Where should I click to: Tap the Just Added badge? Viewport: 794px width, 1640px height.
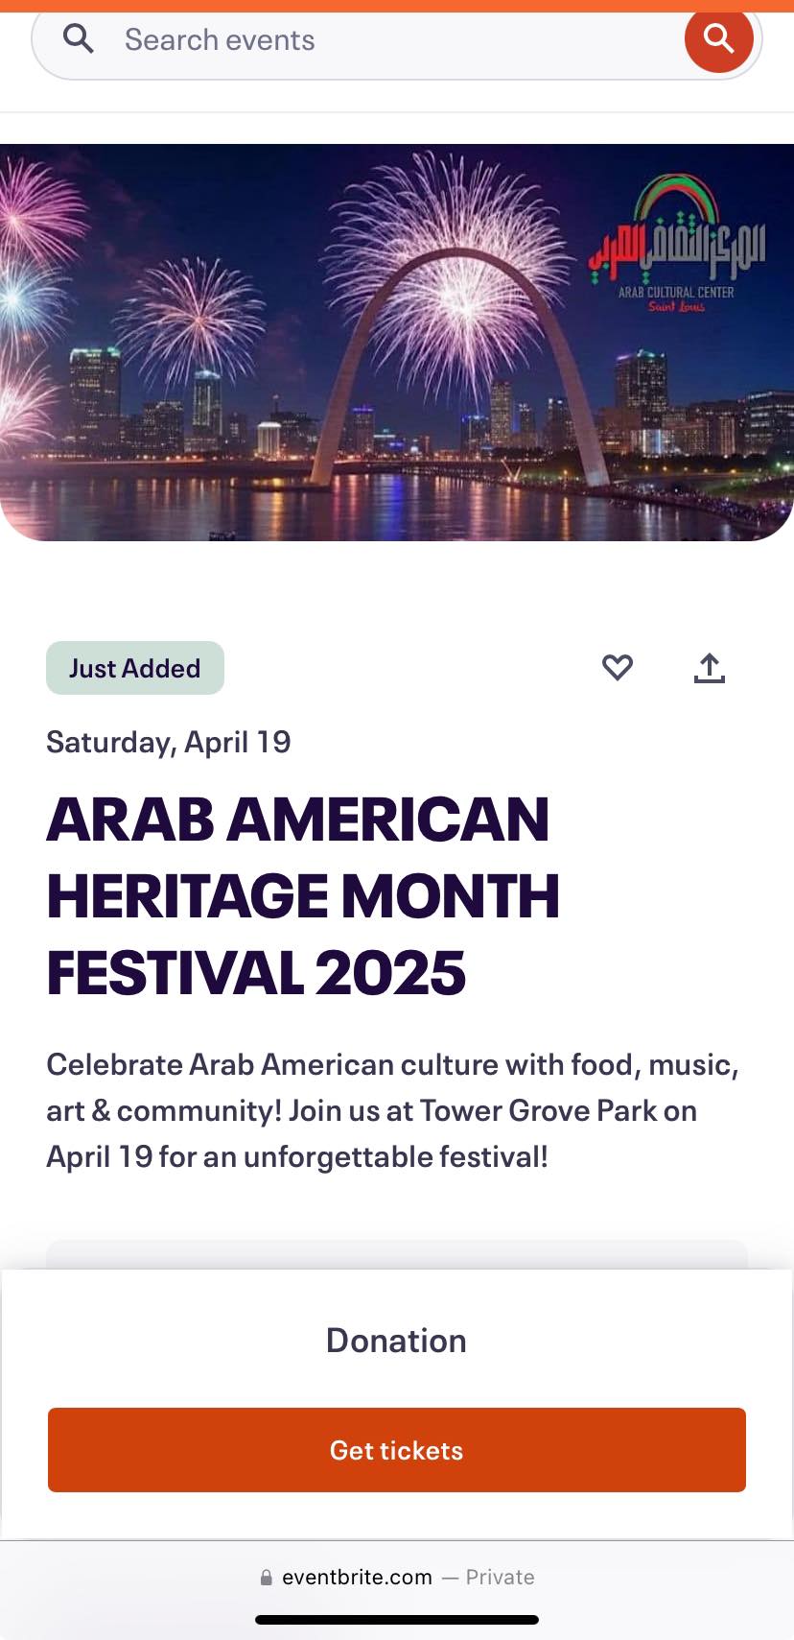135,668
